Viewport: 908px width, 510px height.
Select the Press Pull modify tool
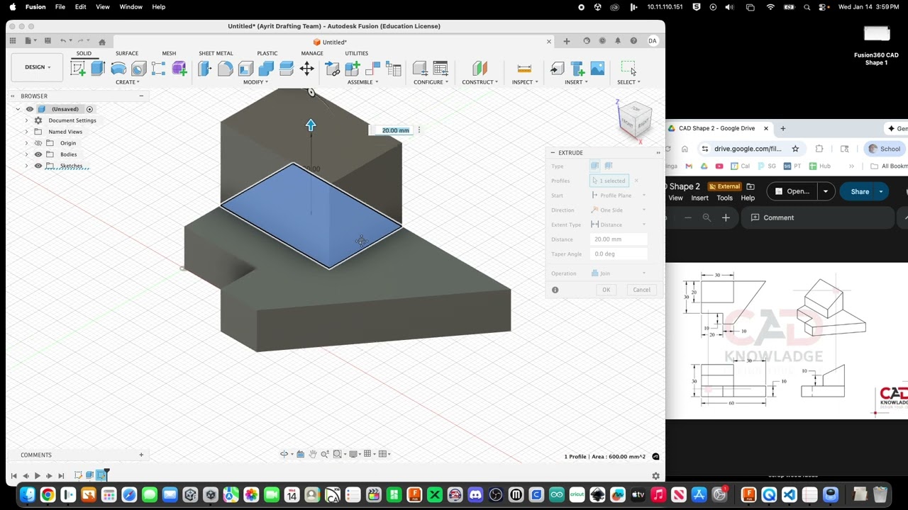tap(205, 68)
